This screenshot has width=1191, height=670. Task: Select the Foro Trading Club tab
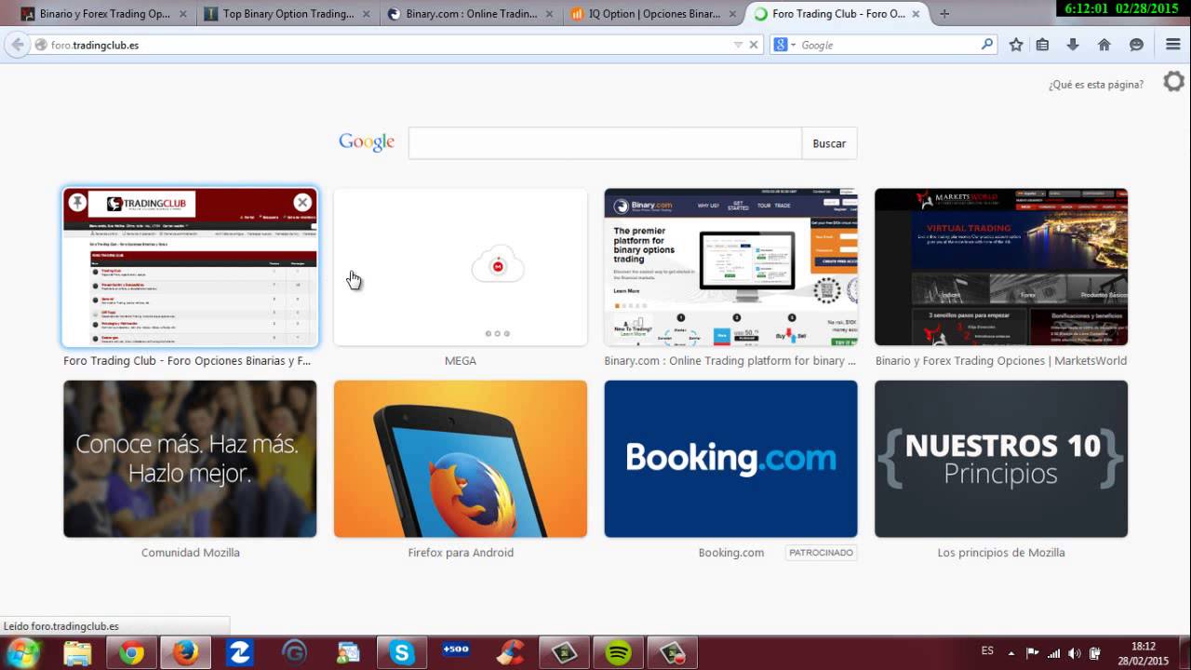(x=837, y=14)
